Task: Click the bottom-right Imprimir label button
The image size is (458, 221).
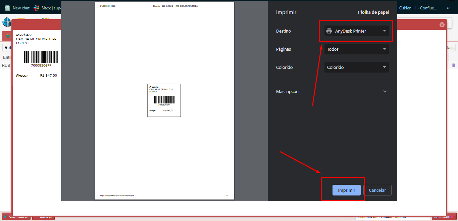Action: 444,217
